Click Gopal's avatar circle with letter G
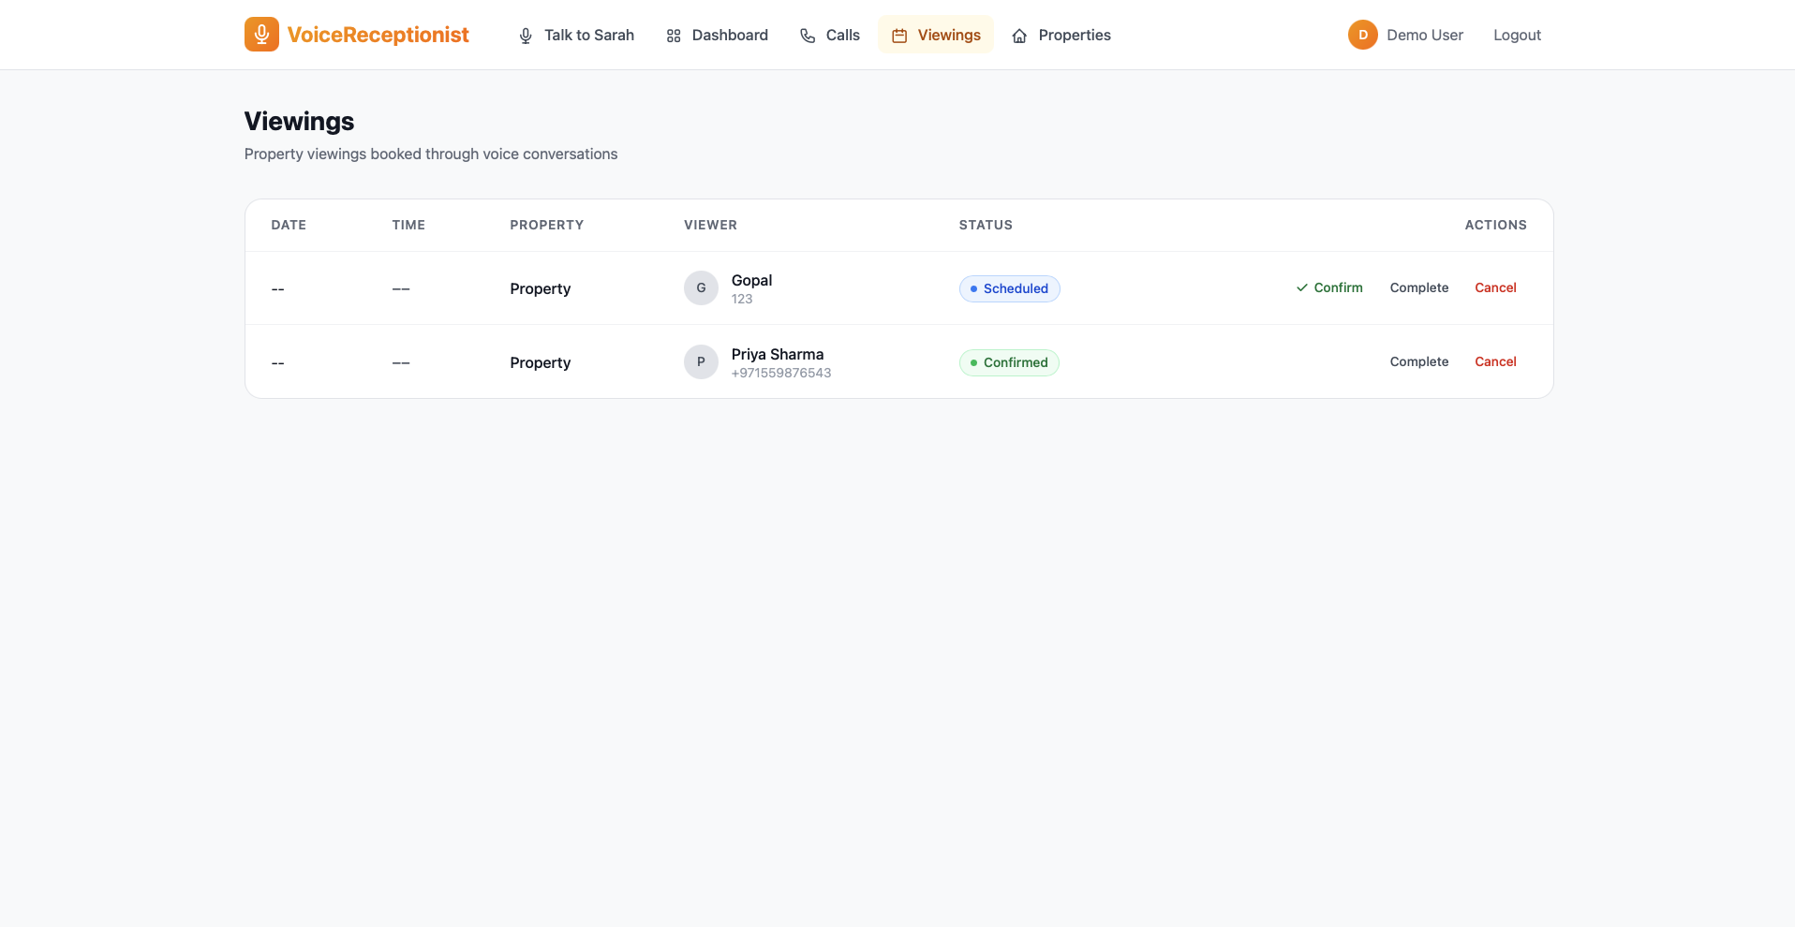Image resolution: width=1795 pixels, height=927 pixels. click(x=701, y=288)
